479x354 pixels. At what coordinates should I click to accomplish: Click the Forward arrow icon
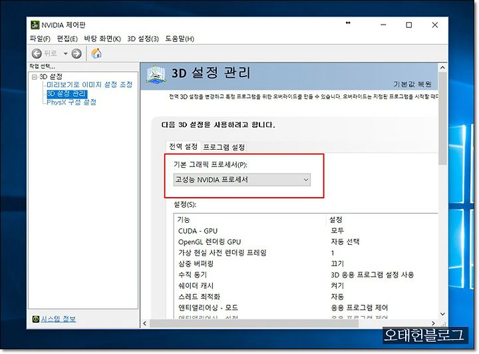(x=77, y=53)
